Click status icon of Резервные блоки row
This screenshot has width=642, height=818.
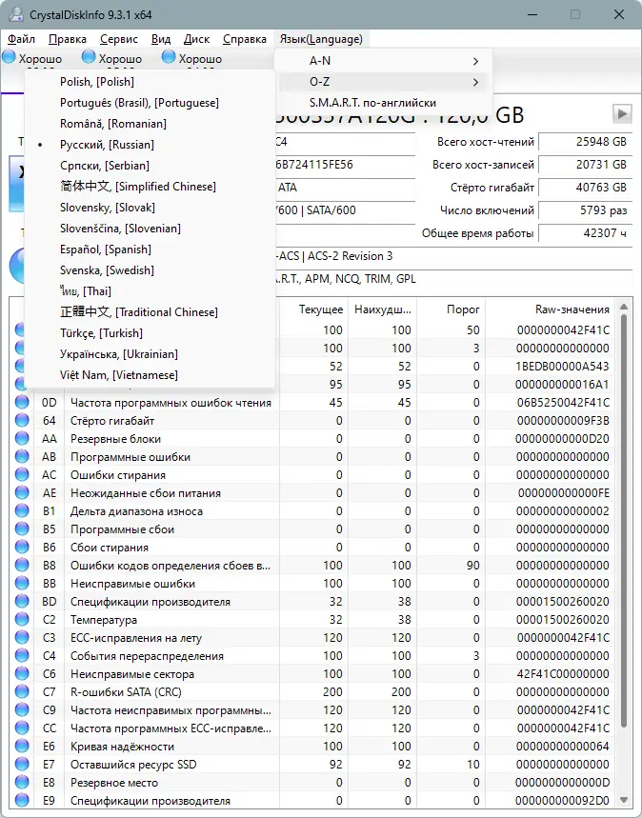coord(22,439)
